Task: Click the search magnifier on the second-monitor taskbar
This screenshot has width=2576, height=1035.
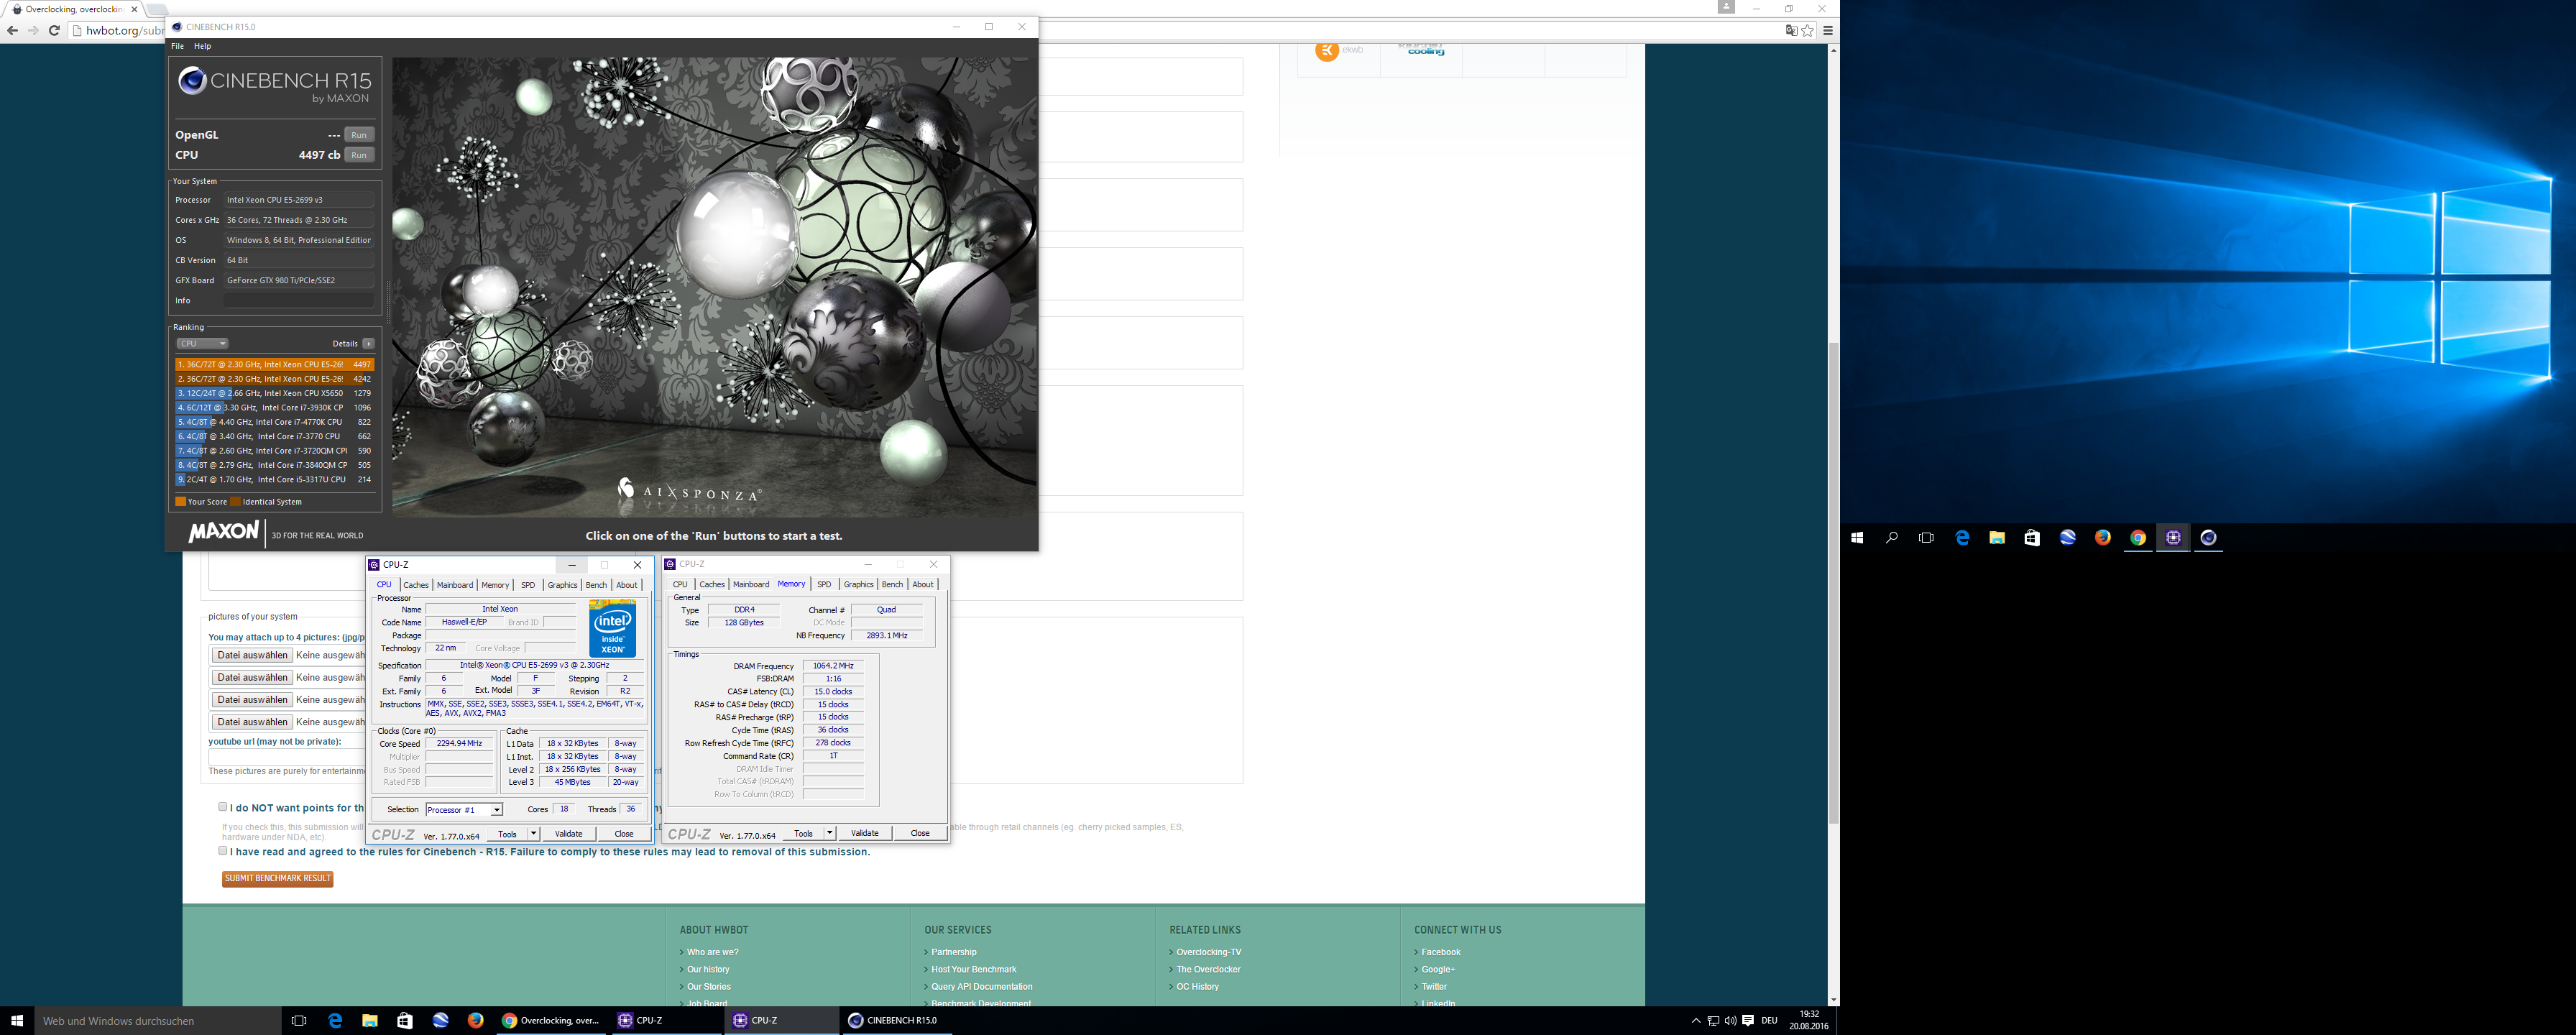Action: [1891, 538]
